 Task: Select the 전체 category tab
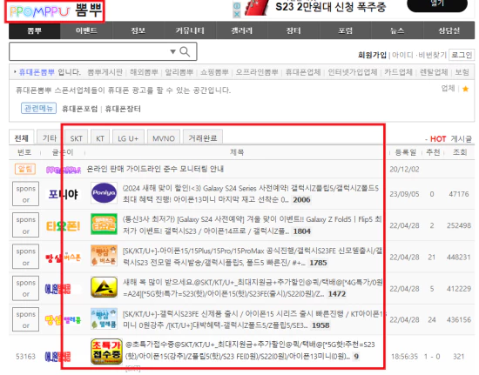click(x=22, y=137)
